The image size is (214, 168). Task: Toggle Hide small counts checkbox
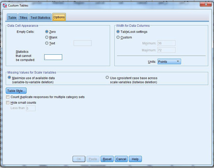(x=8, y=103)
